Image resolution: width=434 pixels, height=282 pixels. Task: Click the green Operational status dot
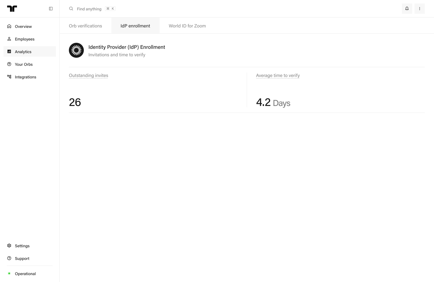pos(9,273)
